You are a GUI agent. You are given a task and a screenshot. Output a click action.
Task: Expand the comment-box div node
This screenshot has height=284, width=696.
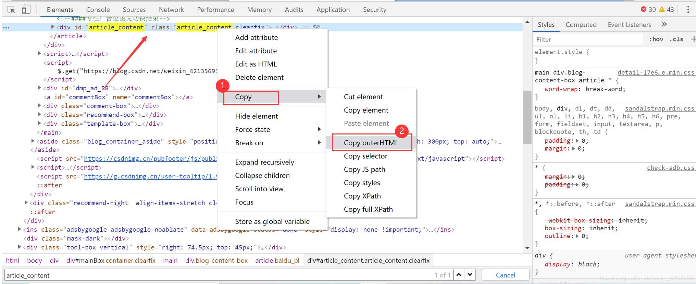point(39,106)
